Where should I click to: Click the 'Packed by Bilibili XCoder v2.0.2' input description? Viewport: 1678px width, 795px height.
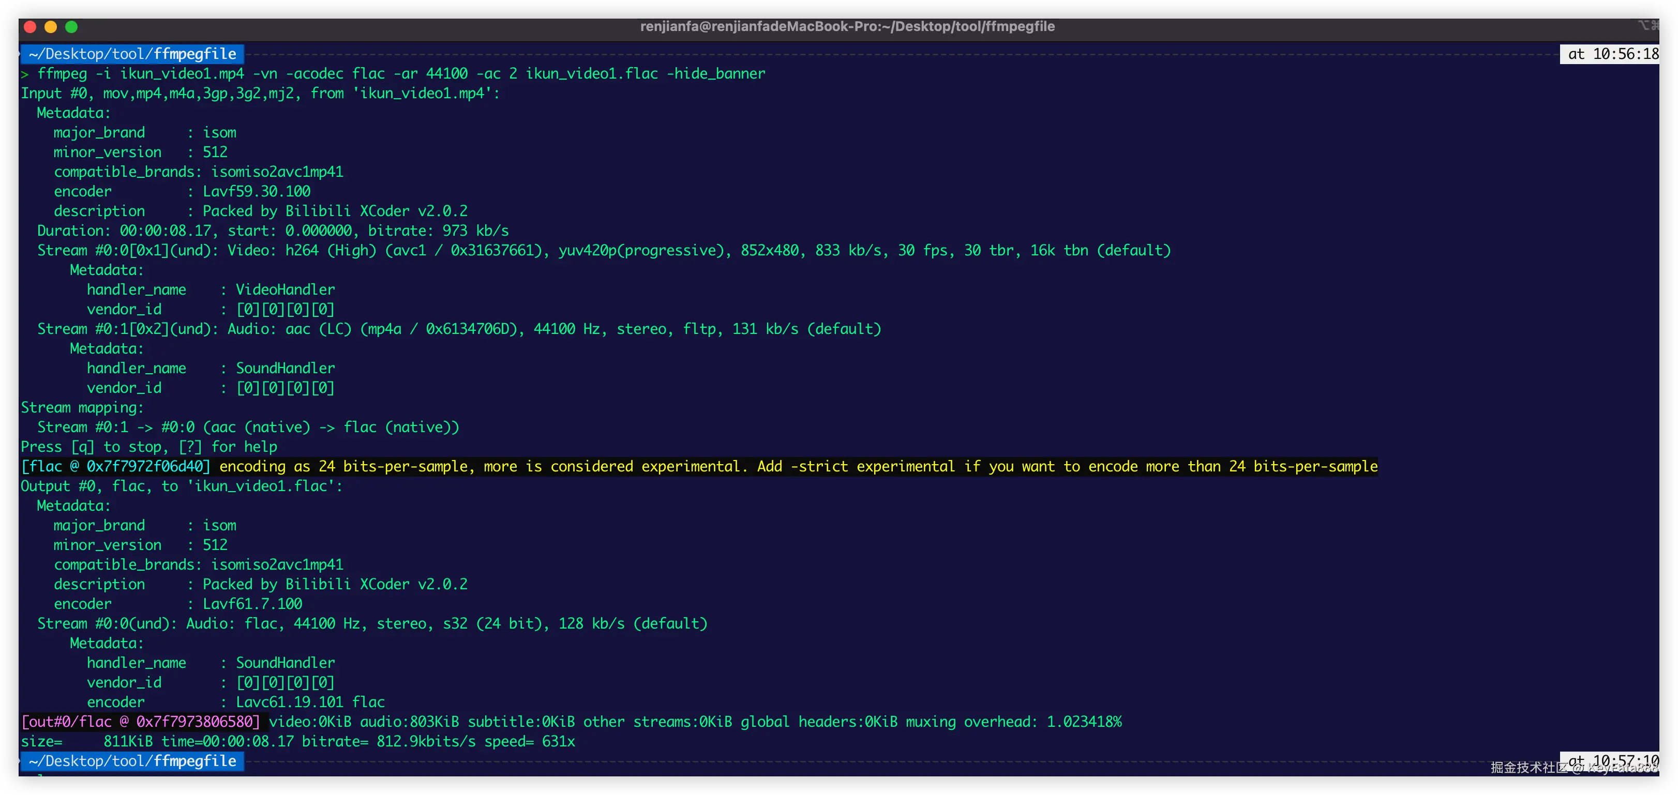tap(335, 211)
